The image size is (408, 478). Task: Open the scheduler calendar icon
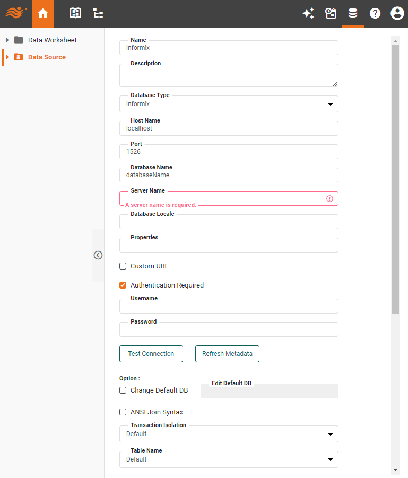pos(331,13)
